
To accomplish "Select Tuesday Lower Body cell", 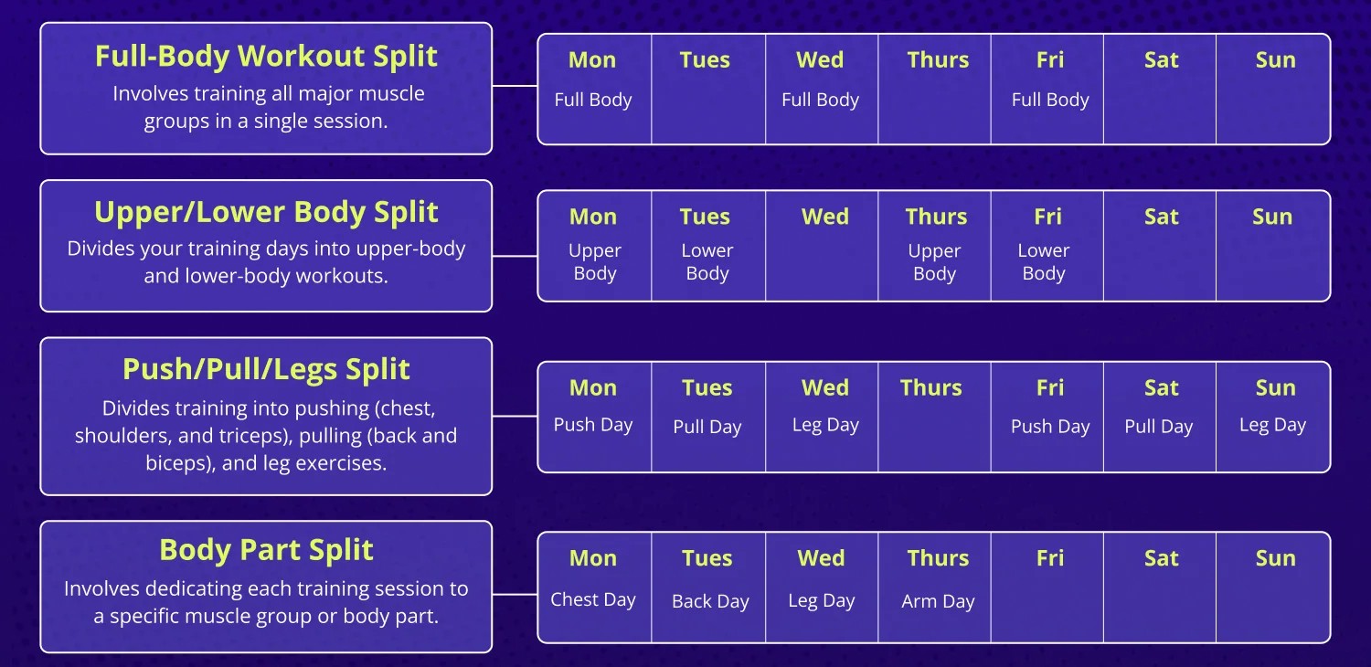I will click(x=708, y=246).
